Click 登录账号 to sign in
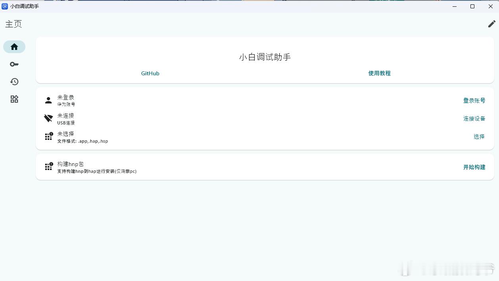The height and width of the screenshot is (281, 499). click(x=474, y=100)
